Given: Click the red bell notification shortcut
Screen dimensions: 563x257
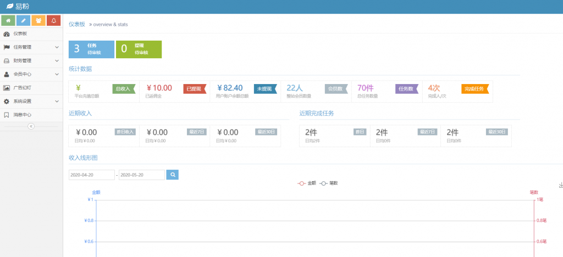Looking at the screenshot, I should click(53, 21).
